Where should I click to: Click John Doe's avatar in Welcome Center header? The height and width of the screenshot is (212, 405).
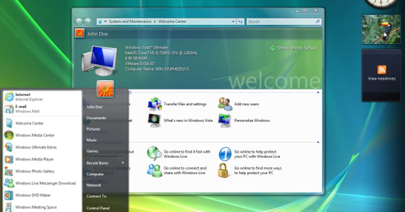[80, 34]
